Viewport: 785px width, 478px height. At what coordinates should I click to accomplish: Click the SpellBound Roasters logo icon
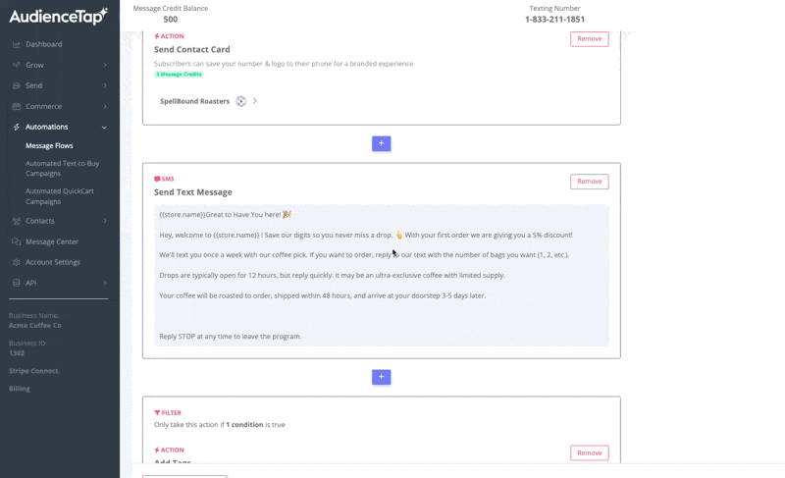[x=241, y=101]
